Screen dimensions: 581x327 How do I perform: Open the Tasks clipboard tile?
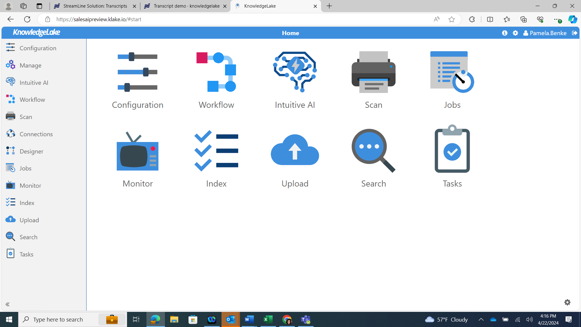pos(452,158)
